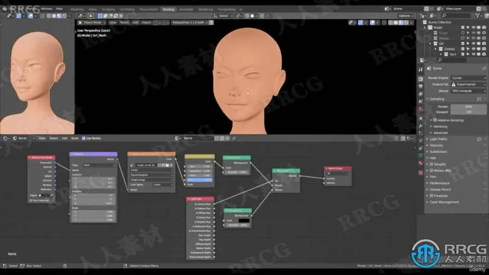Click the Blender logo icon in top bar

(x=5, y=9)
